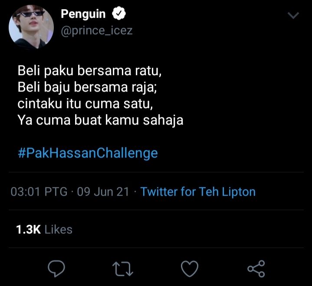Open the #PakHassanChallenge hashtag
Viewport: 312px width, 286px height.
point(88,153)
